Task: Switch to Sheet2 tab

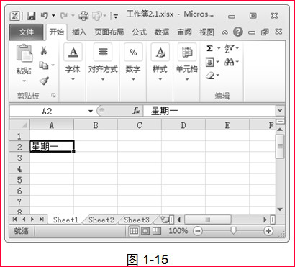Action: tap(101, 220)
